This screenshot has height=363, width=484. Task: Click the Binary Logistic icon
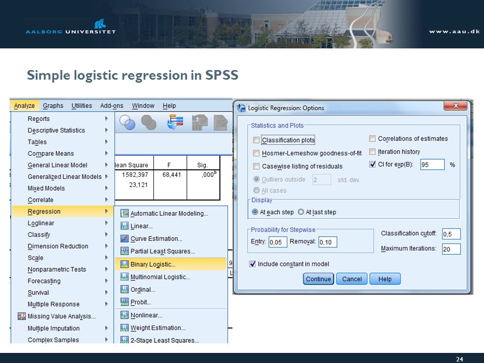coord(125,264)
